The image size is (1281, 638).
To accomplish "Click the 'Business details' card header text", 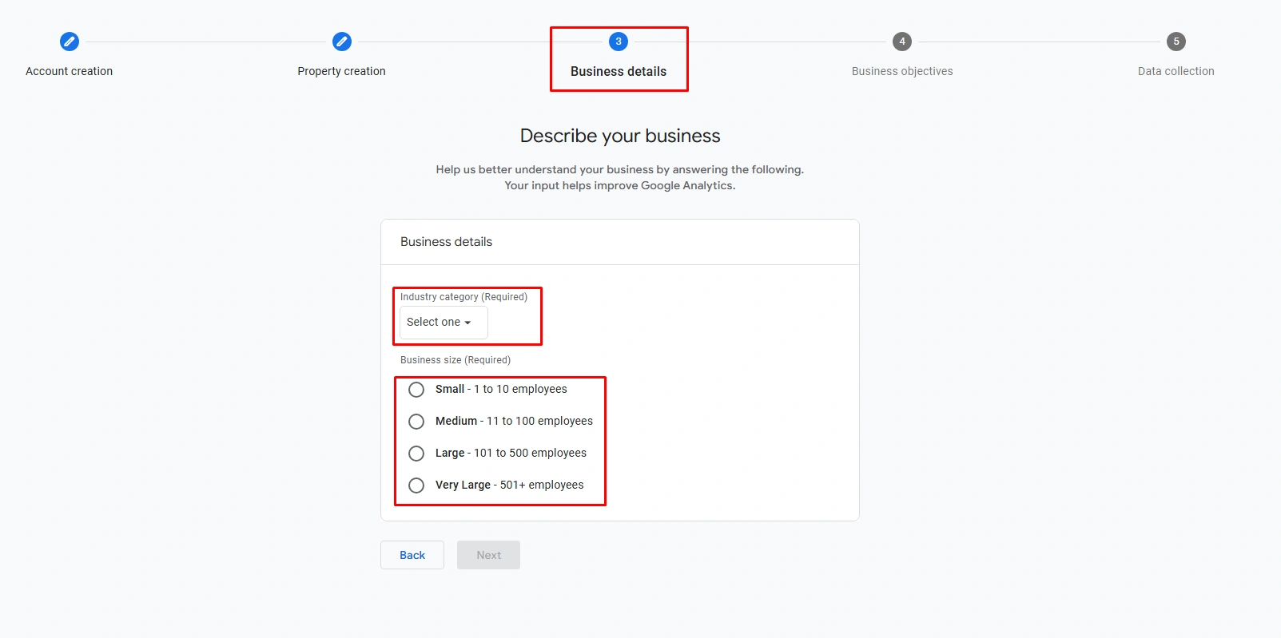I will (446, 242).
